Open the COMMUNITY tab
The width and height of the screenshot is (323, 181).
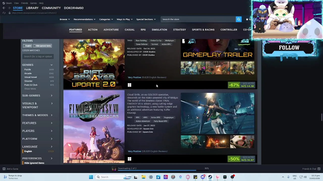(51, 8)
